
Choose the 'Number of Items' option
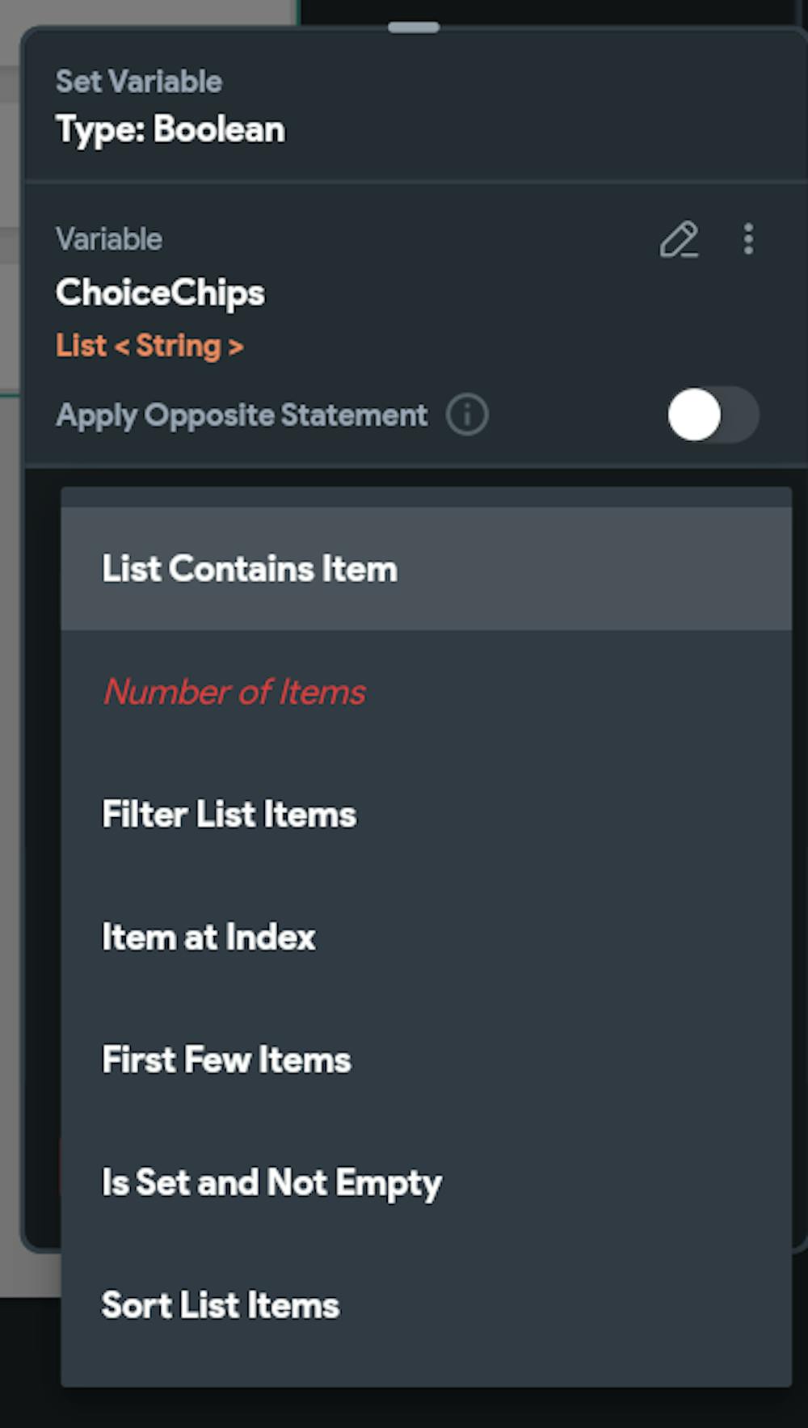[x=234, y=692]
